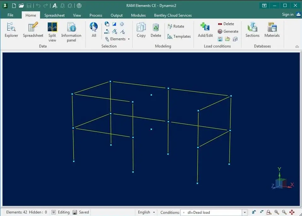Click the Elements: 42 status text
The image size is (302, 216).
[17, 212]
